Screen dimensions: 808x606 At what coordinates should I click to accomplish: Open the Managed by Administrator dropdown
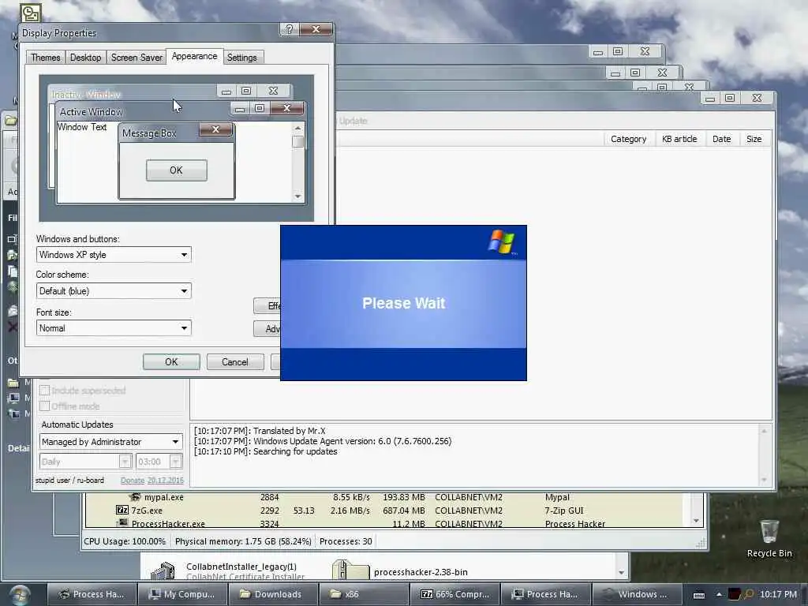coord(110,442)
